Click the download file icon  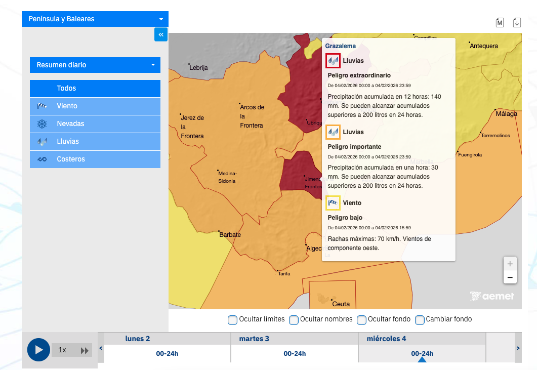pyautogui.click(x=517, y=22)
